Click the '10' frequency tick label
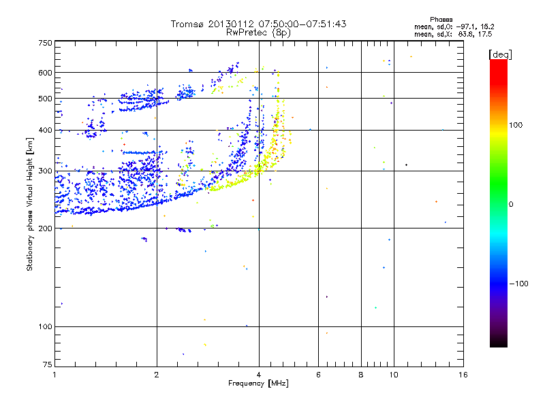This screenshot has width=545, height=408. click(x=394, y=375)
